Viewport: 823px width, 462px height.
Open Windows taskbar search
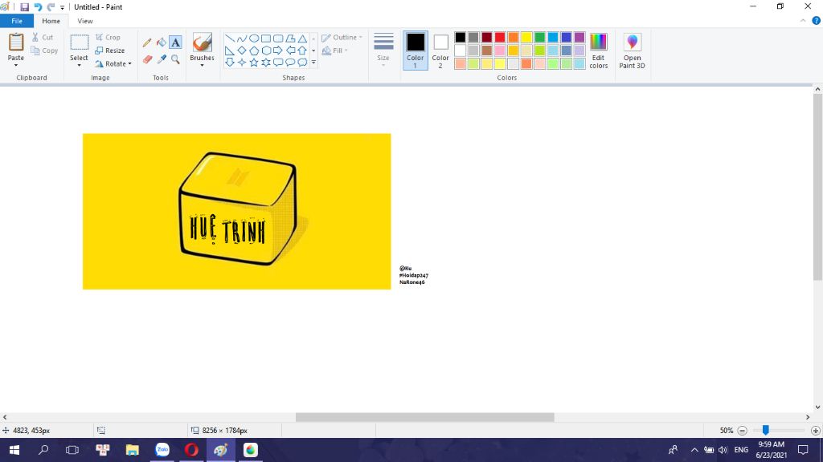tap(43, 450)
